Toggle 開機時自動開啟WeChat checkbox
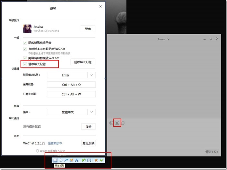Image resolution: width=227 pixels, height=170 pixels. coord(25,58)
